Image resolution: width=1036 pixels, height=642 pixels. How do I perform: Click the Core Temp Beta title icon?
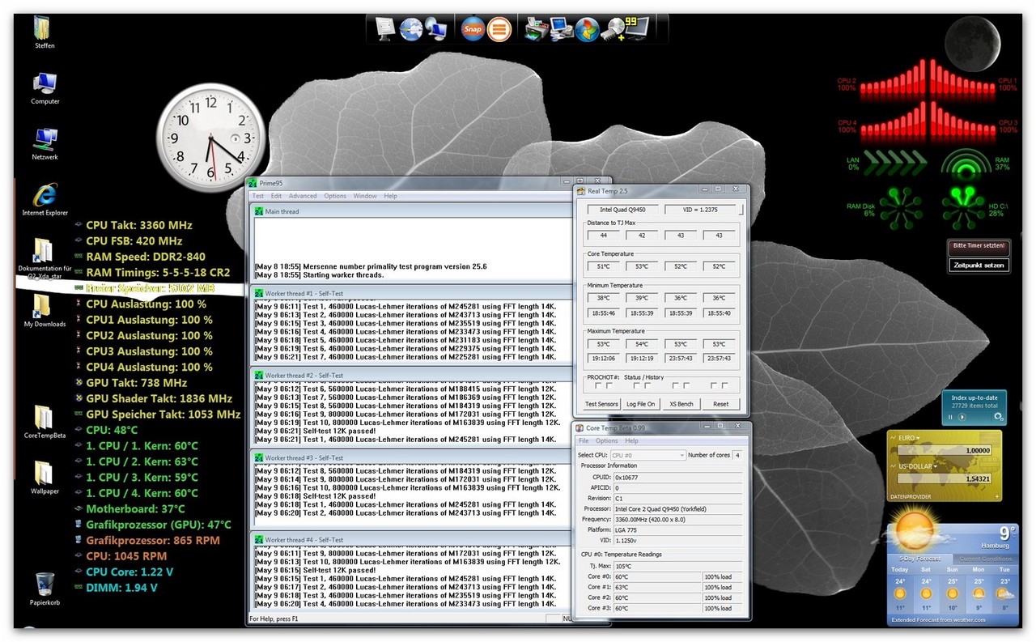580,427
